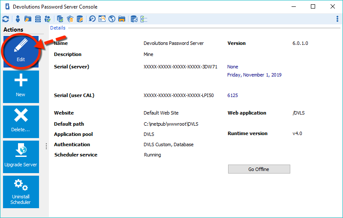The height and width of the screenshot is (218, 343).
Task: Open the Edit action
Action: click(x=21, y=52)
